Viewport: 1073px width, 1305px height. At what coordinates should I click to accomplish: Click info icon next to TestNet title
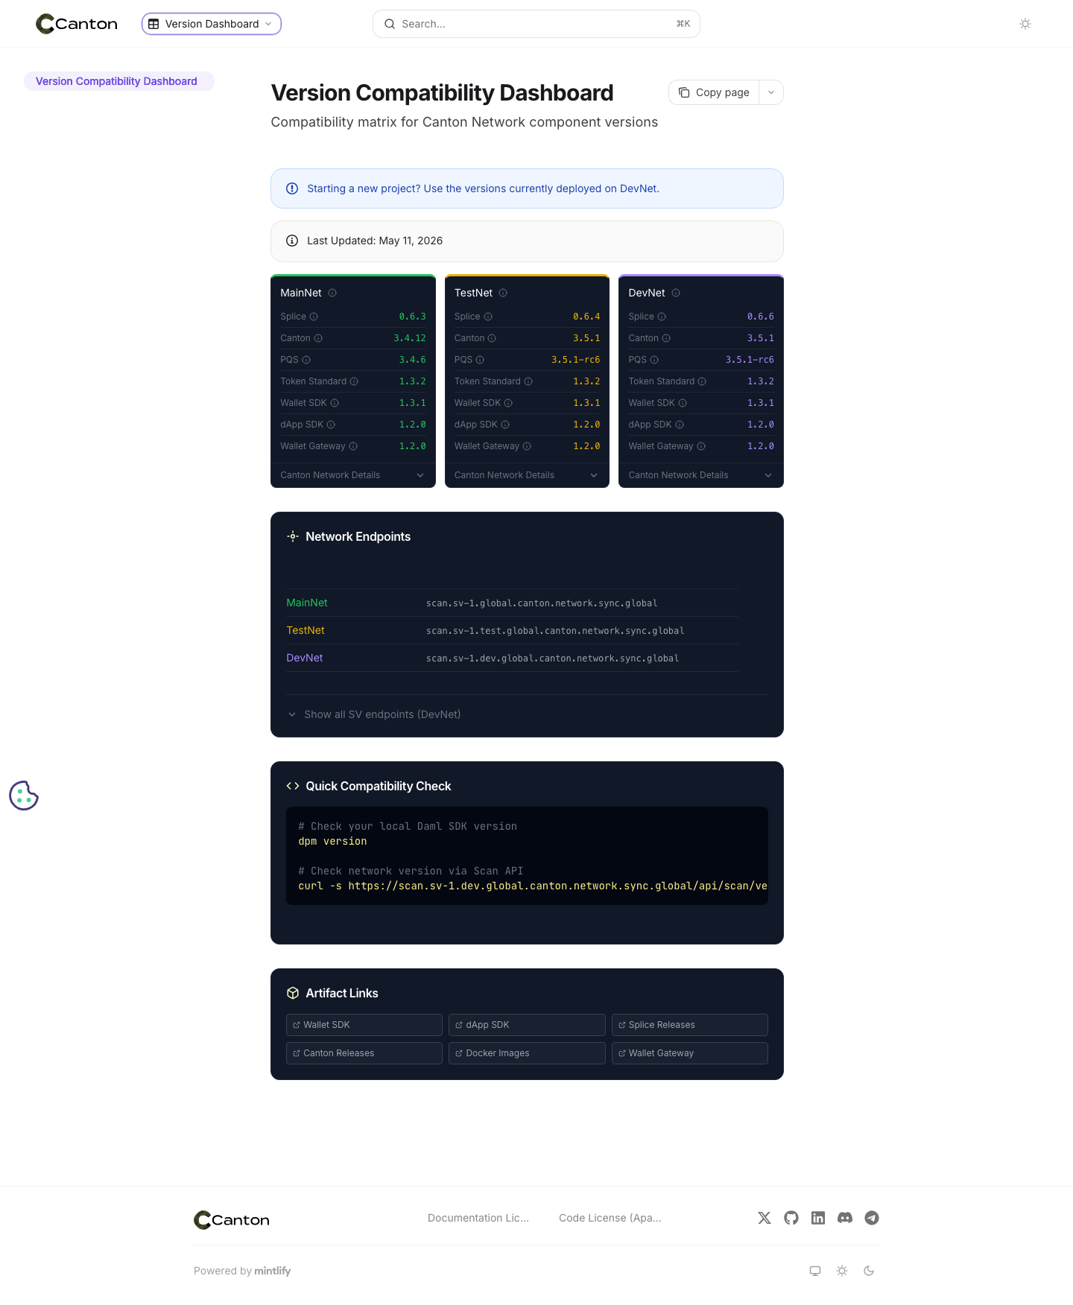pyautogui.click(x=503, y=293)
